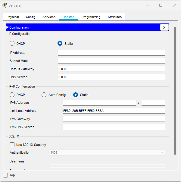Maximize the Server2 window
Screen dimensions: 181x182
pos(161,5)
